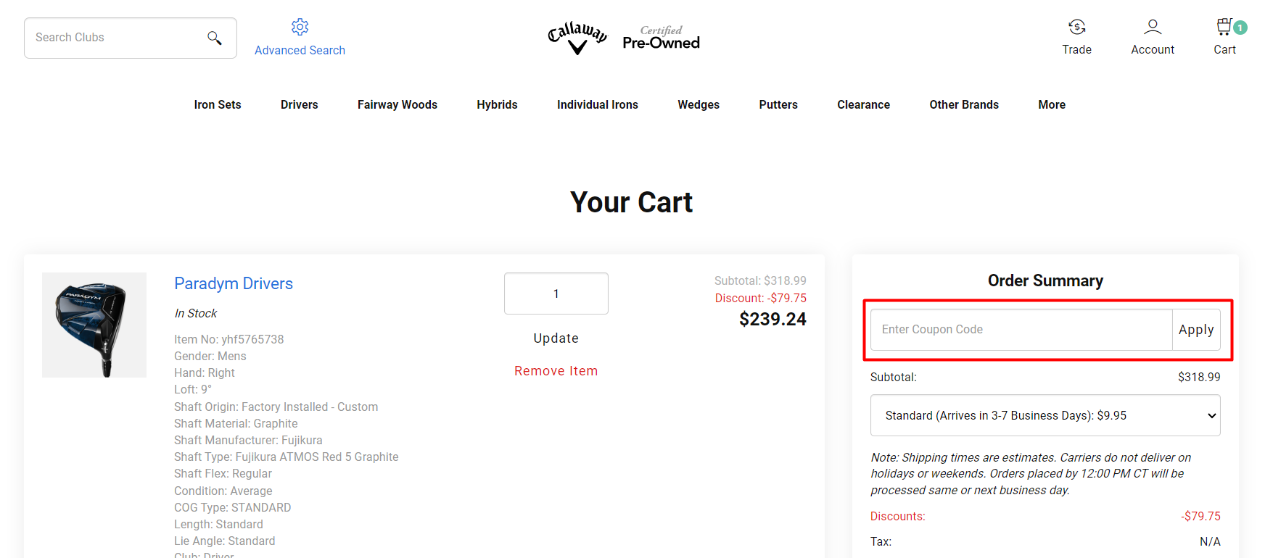Open Account via the person icon
Image resolution: width=1273 pixels, height=558 pixels.
(x=1152, y=27)
